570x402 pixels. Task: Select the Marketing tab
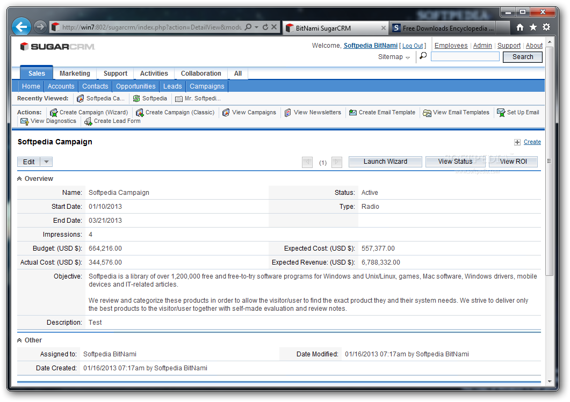tap(75, 74)
